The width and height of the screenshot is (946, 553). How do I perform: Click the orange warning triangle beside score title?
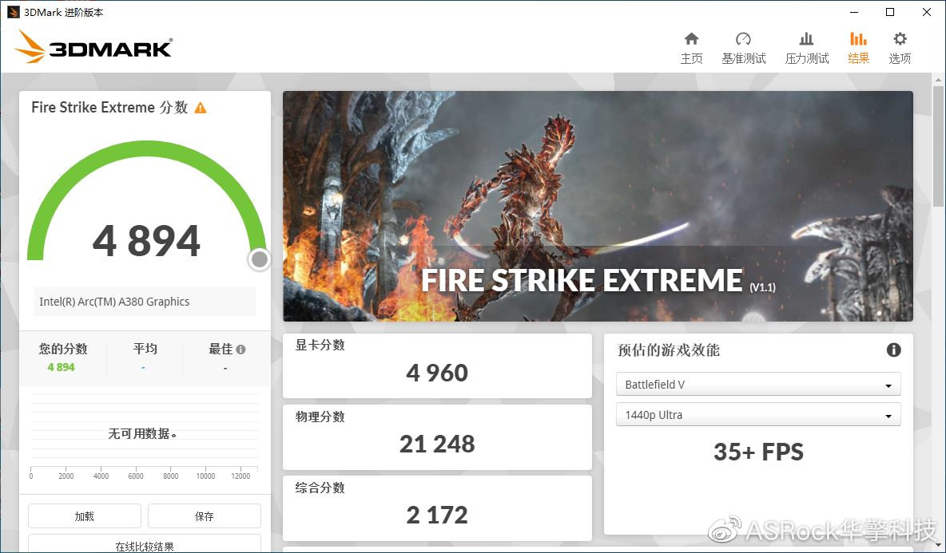click(201, 108)
